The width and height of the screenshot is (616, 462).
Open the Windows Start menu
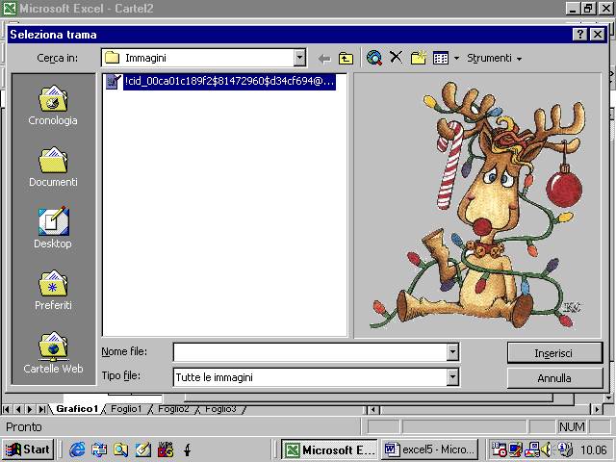point(28,449)
